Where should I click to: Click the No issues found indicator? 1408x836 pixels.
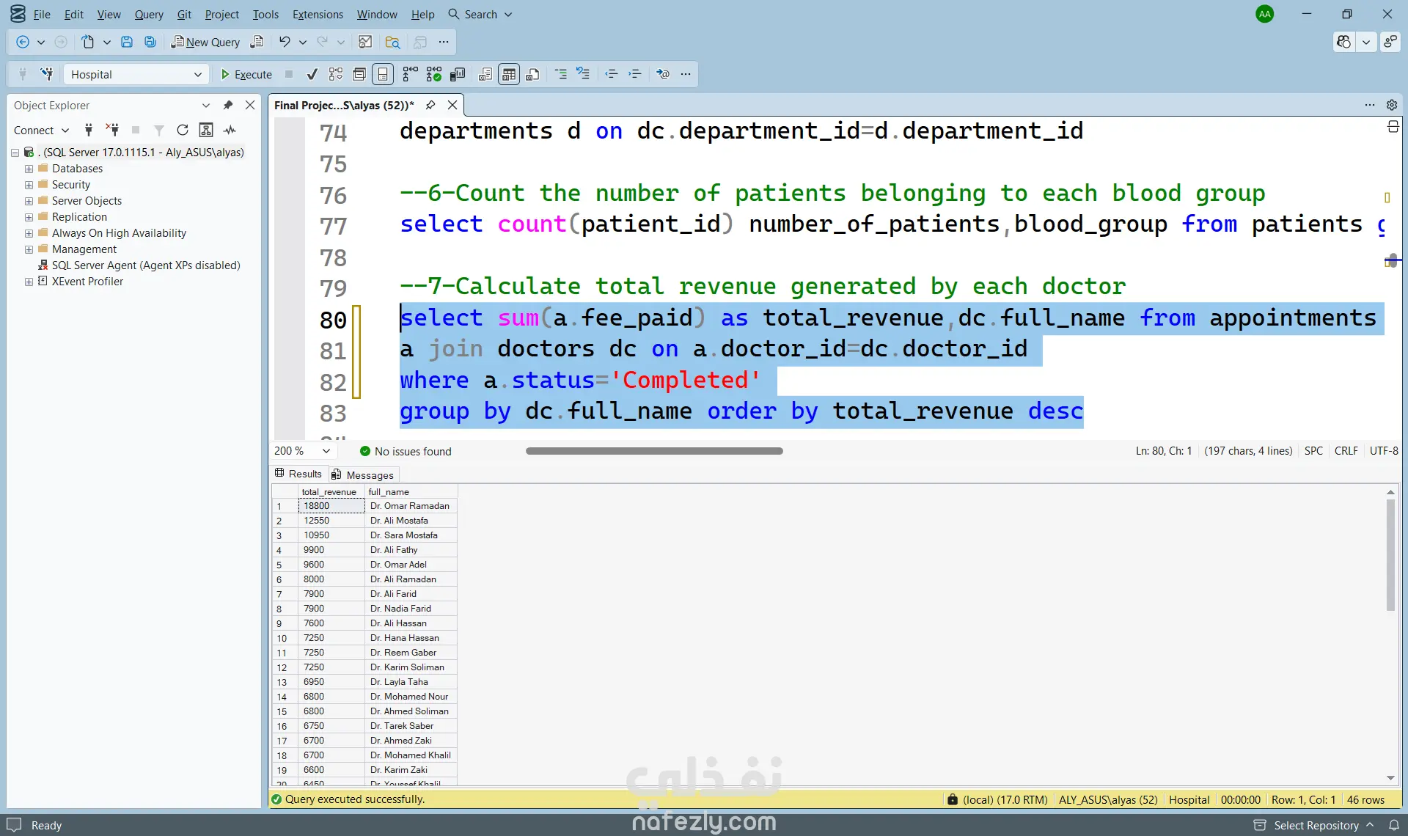point(406,451)
